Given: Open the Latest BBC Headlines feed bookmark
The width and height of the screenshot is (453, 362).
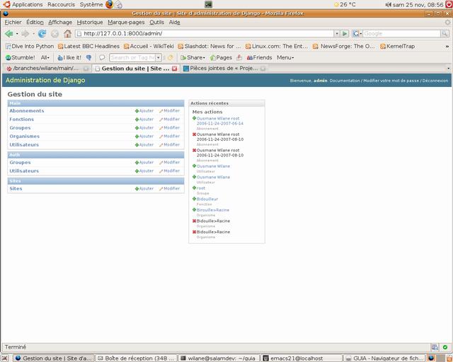Looking at the screenshot, I should coord(88,46).
